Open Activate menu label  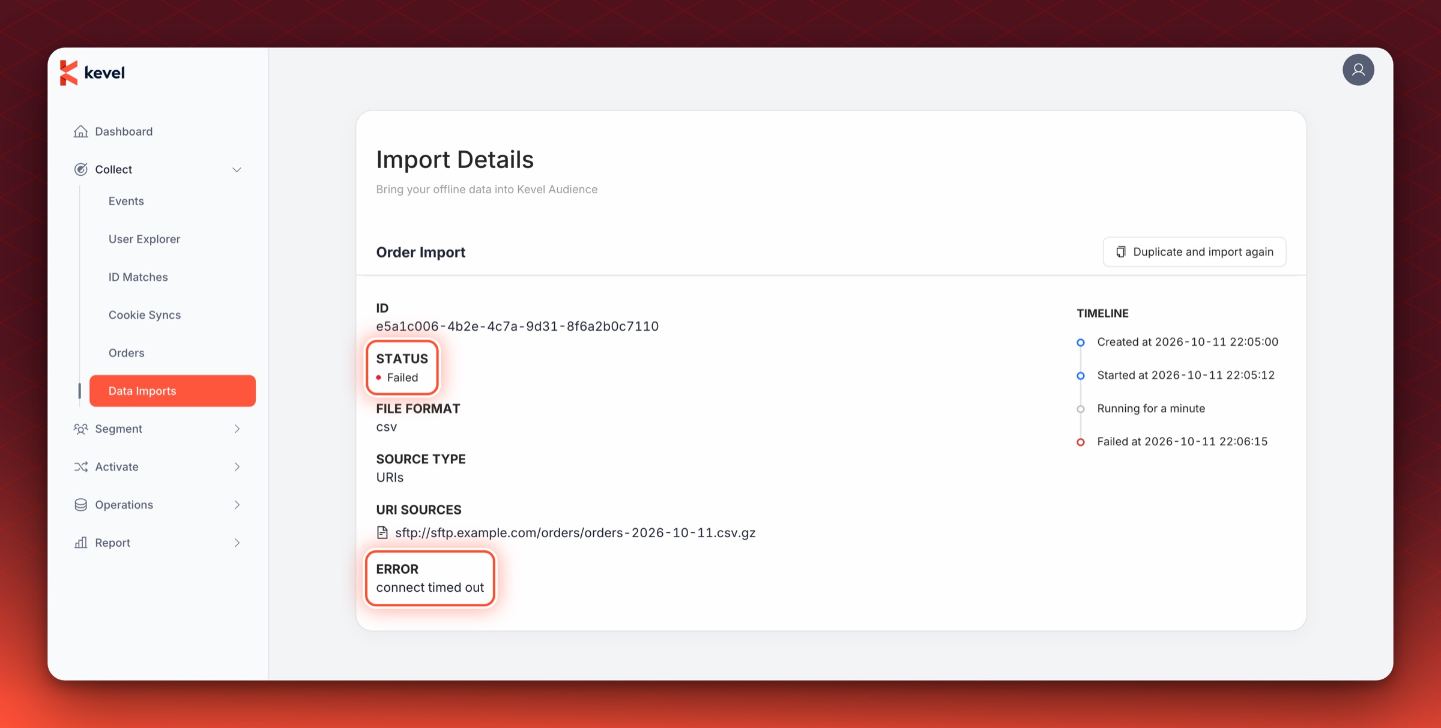[116, 466]
